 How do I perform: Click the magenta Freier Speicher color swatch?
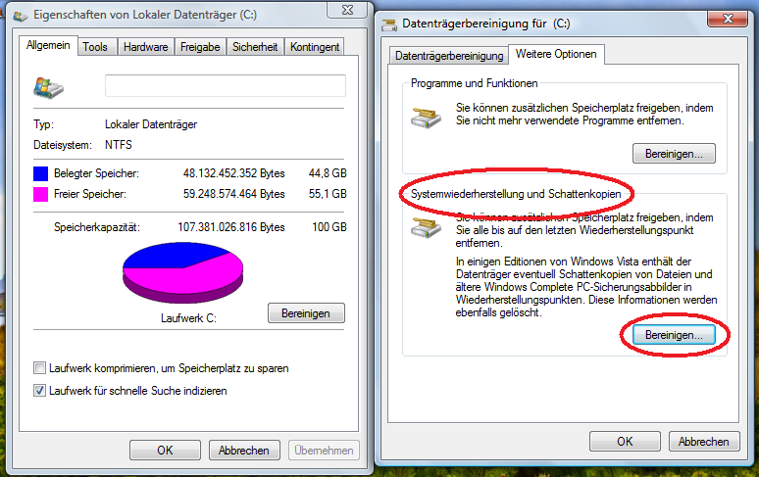[x=40, y=194]
